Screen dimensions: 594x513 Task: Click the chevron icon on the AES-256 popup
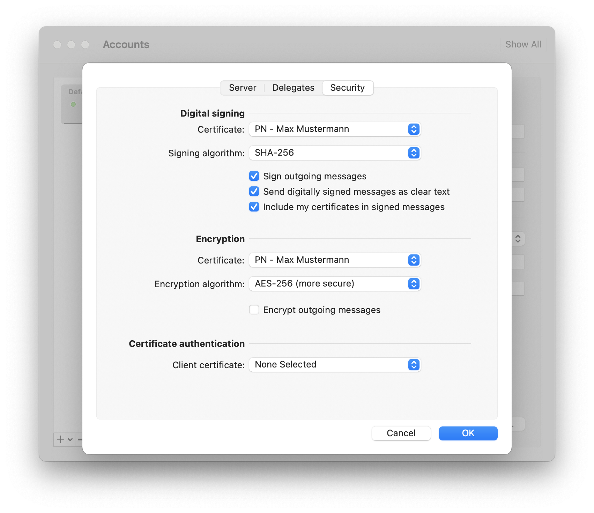(x=413, y=284)
